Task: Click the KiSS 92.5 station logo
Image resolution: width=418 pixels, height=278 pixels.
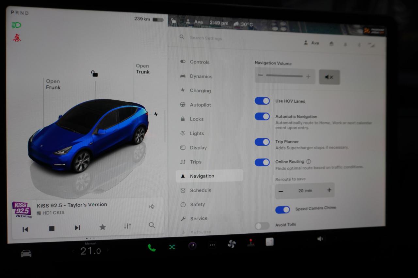Action: point(23,210)
